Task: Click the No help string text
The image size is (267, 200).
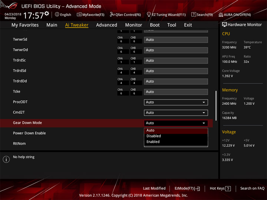Action: tap(24, 157)
